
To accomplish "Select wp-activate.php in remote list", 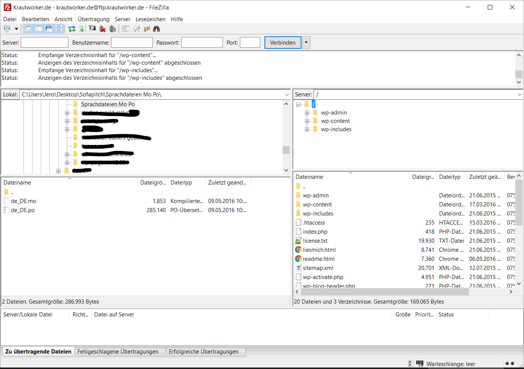I will coord(323,277).
